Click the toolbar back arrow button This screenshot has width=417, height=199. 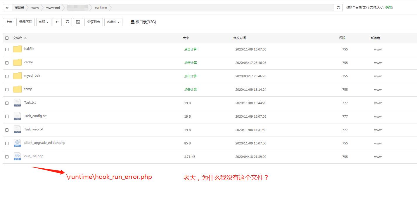57,22
